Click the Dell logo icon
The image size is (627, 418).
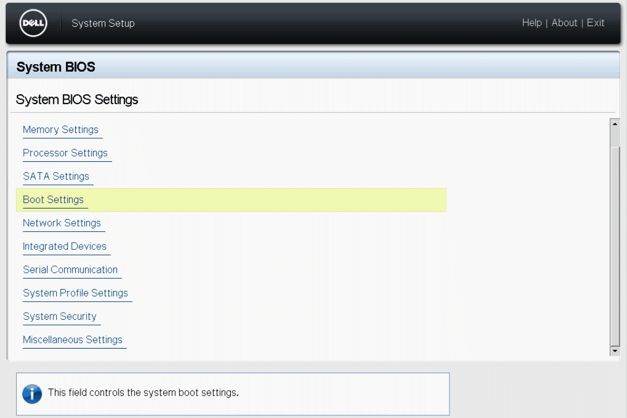[x=33, y=23]
